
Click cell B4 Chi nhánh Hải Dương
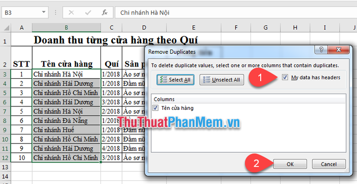[x=66, y=83]
